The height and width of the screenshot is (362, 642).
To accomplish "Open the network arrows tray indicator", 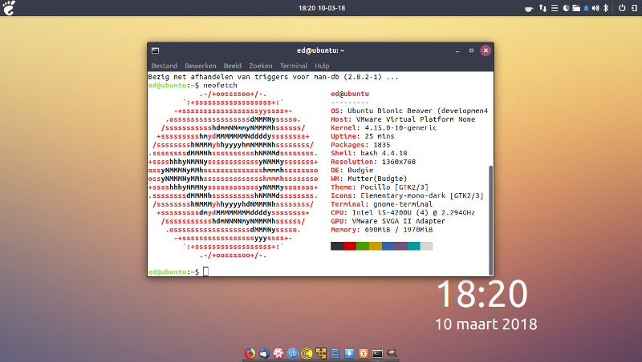I will (543, 8).
